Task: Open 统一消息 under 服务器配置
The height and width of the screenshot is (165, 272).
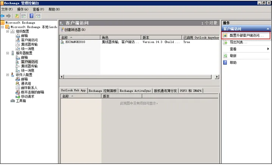Action: 27,70
